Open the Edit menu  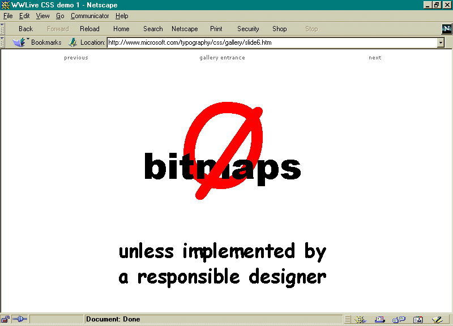(24, 16)
